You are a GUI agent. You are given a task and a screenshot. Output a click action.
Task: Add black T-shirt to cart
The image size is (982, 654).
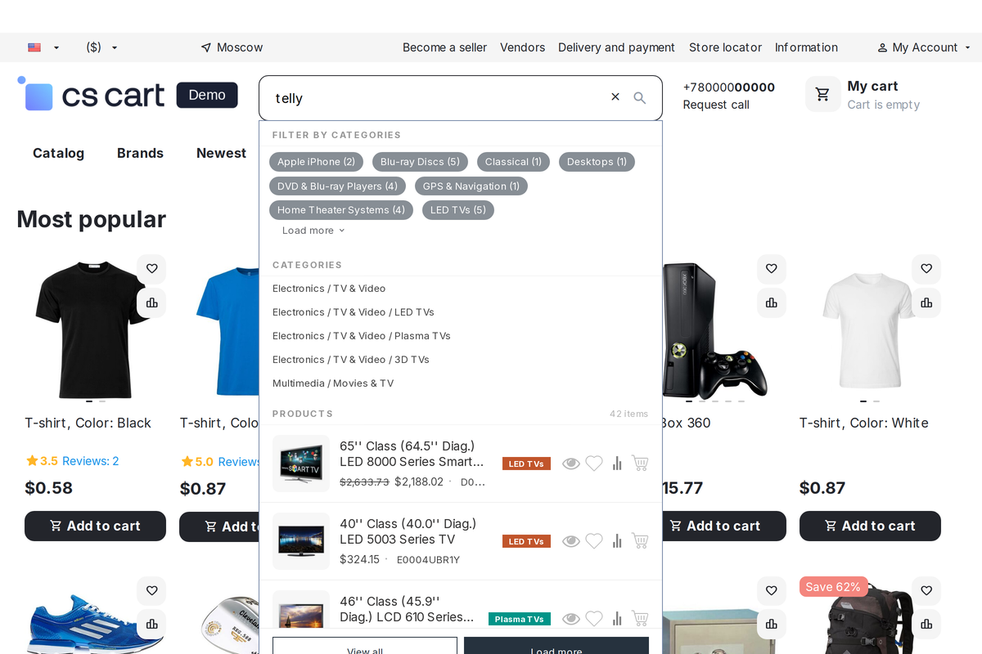[x=95, y=526]
